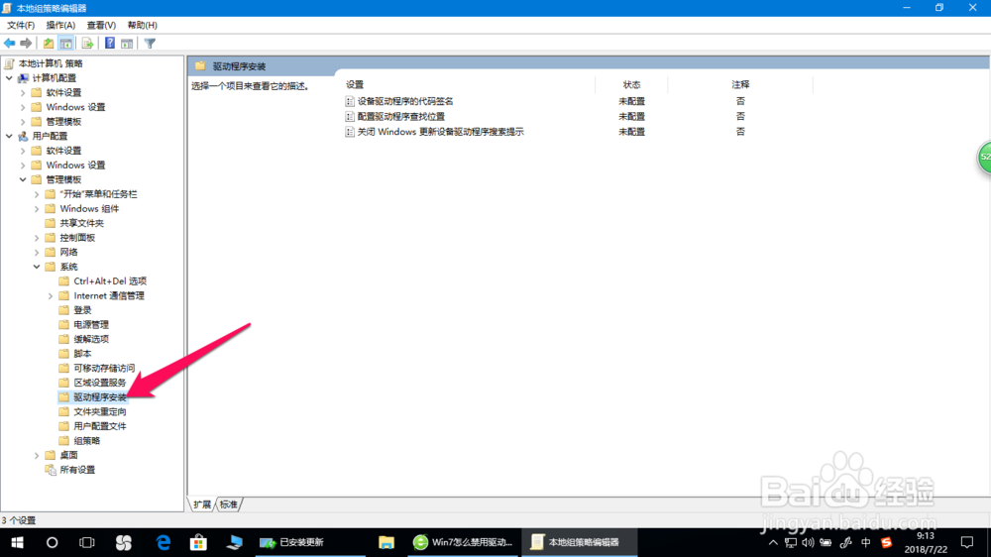Select 文件夹重定向 folder
991x557 pixels.
tap(100, 411)
